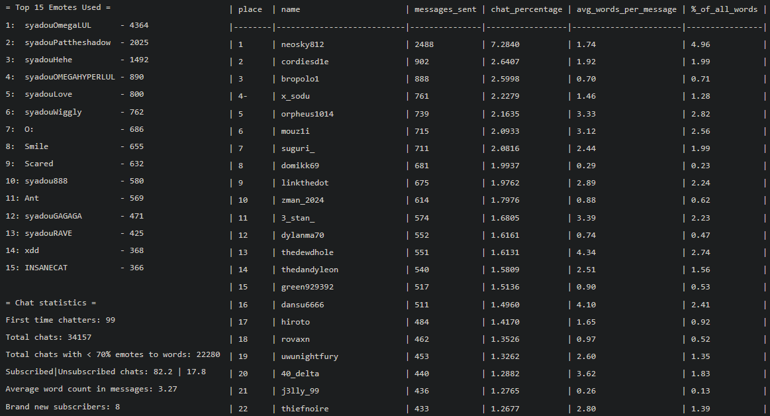Select the avg_words_per_message header
Screen dimensions: 770x416
point(626,9)
